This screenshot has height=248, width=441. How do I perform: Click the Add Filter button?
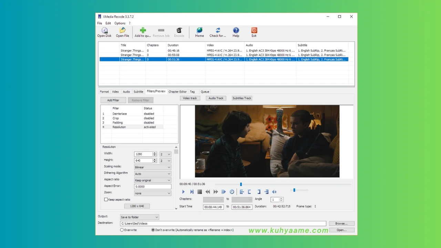point(113,100)
